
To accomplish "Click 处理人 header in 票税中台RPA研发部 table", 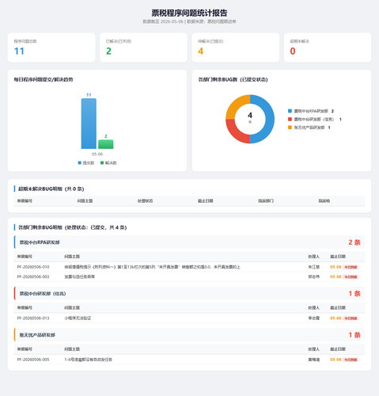I will tap(314, 257).
